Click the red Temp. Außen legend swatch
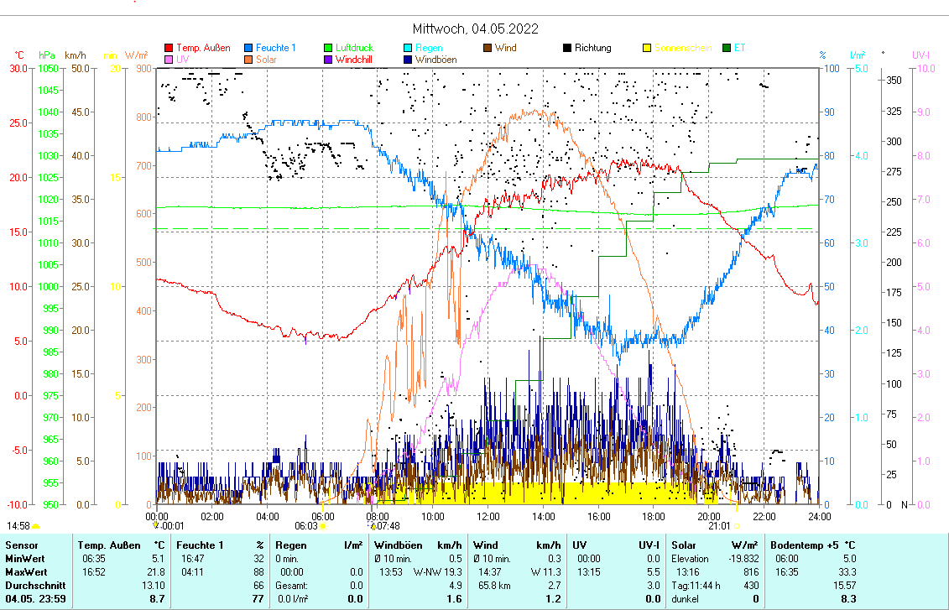 tap(169, 49)
